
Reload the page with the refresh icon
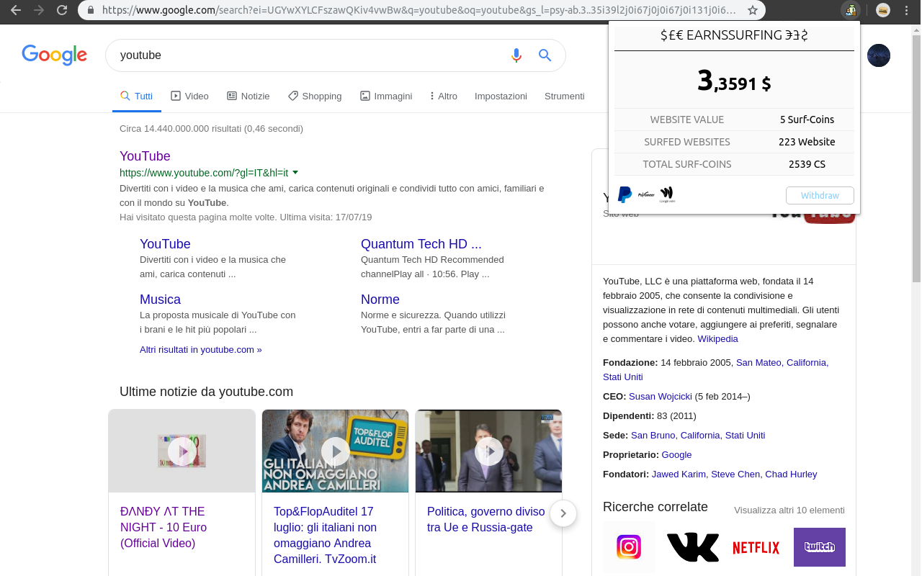point(62,10)
